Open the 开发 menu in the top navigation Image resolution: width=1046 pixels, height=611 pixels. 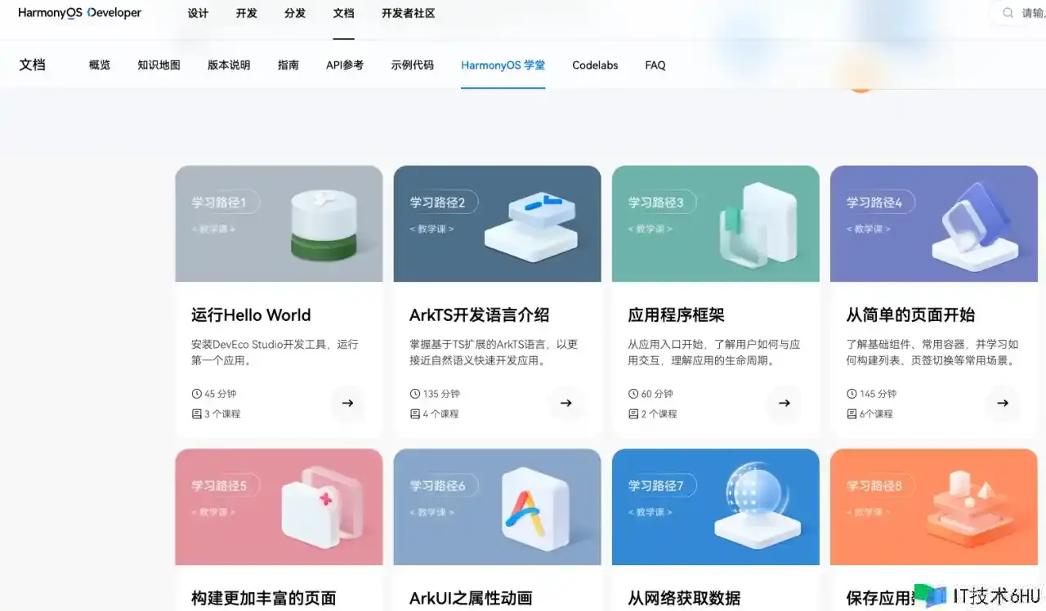click(246, 14)
